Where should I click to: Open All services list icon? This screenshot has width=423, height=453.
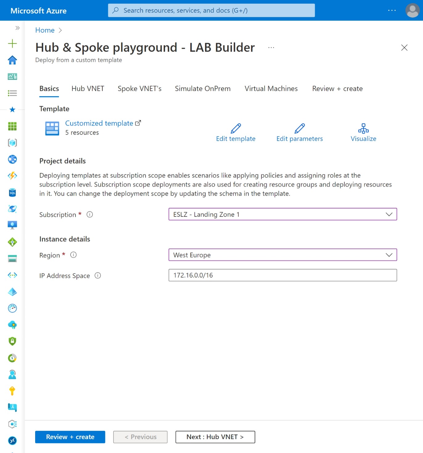pyautogui.click(x=12, y=93)
